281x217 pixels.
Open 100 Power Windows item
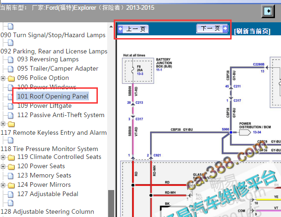pos(47,86)
